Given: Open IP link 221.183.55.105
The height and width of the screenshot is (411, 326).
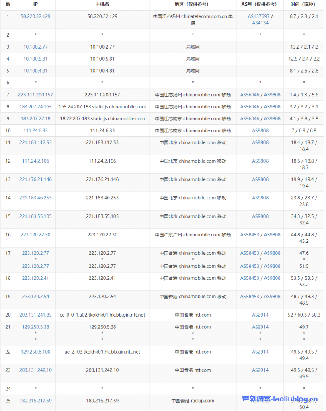Looking at the screenshot, I should 35,216.
